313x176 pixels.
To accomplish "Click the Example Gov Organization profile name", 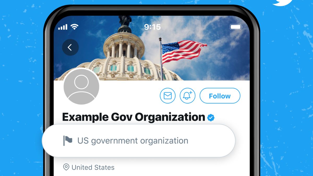I will pyautogui.click(x=133, y=117).
